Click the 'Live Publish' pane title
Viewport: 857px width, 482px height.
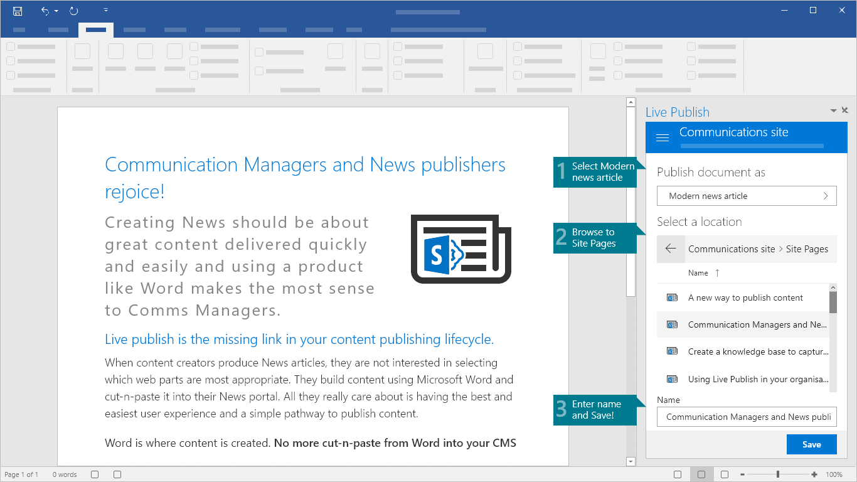coord(677,112)
